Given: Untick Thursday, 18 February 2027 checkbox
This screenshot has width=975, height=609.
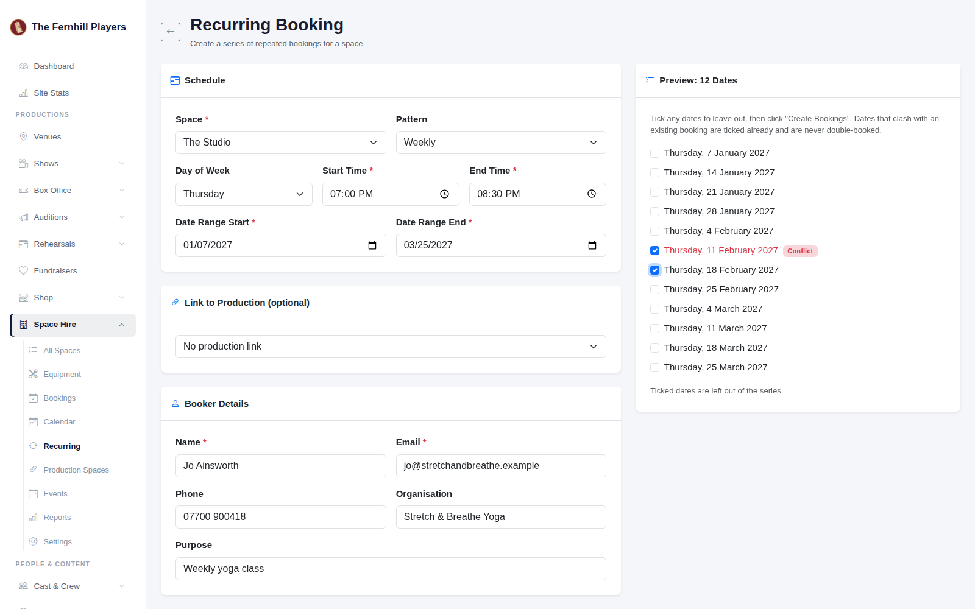Looking at the screenshot, I should 655,270.
